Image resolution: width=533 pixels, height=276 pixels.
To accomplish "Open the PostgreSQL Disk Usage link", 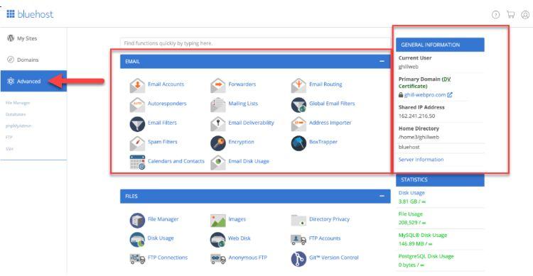I will point(426,256).
